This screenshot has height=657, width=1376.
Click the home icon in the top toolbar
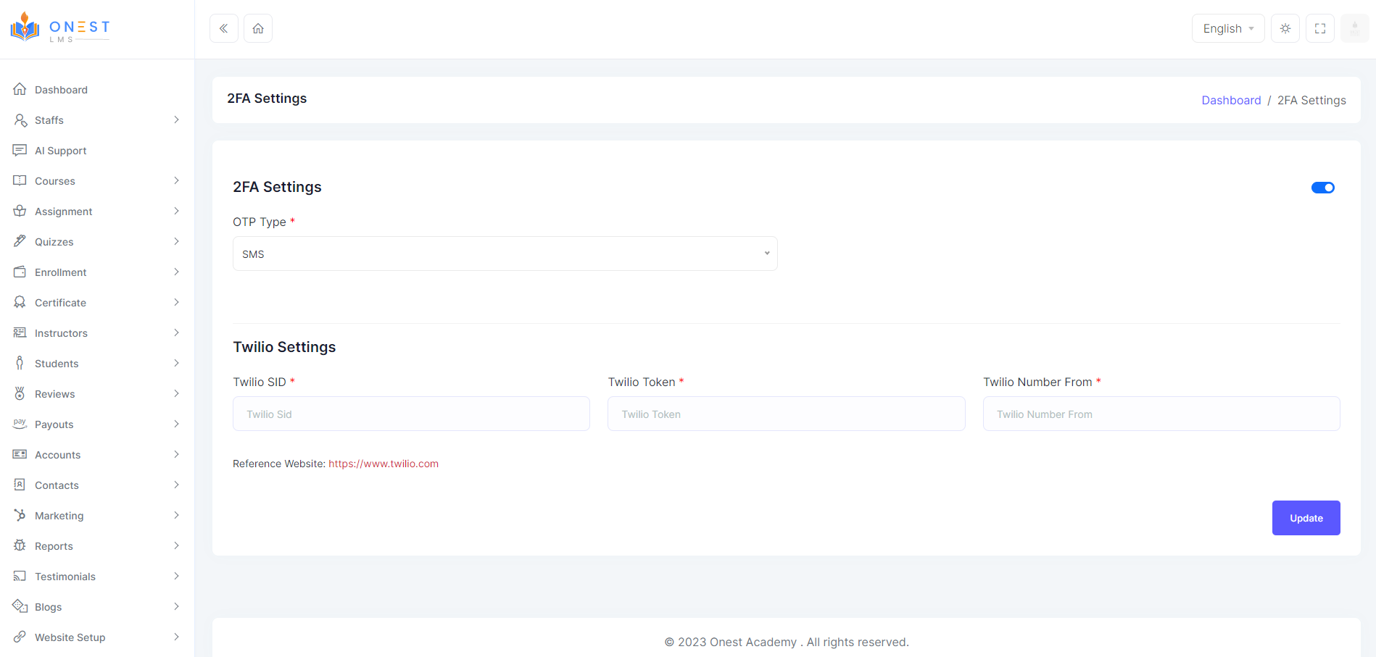(257, 28)
